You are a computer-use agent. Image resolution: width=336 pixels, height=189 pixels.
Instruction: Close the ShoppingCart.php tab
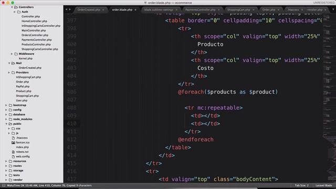(x=254, y=10)
